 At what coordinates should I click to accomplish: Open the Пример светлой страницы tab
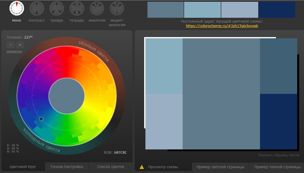220,167
